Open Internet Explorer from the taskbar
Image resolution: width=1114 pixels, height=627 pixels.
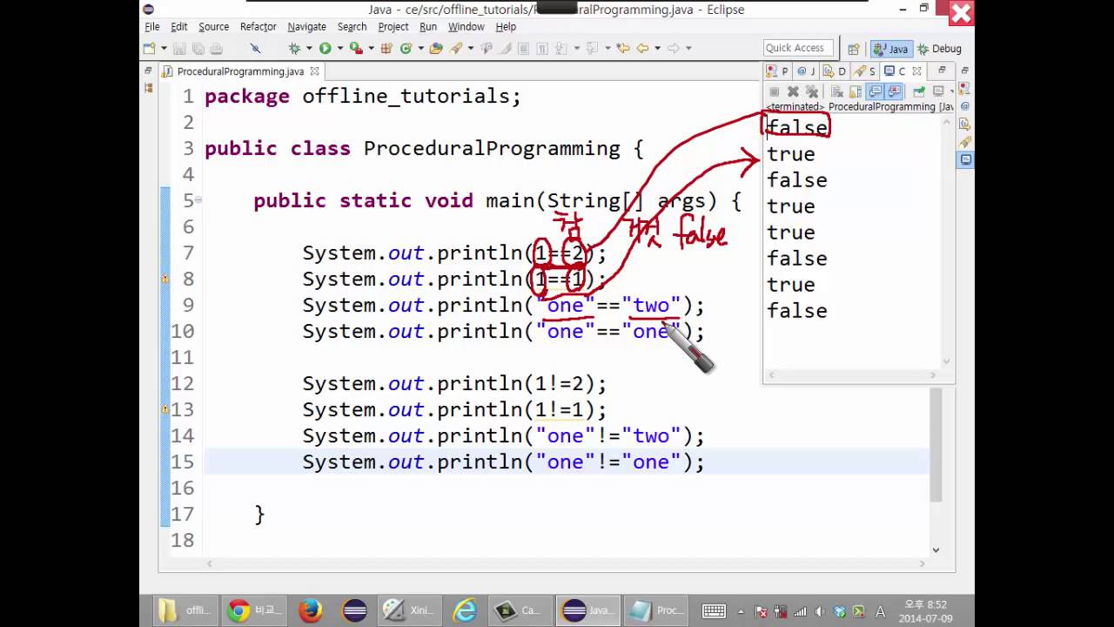(466, 610)
